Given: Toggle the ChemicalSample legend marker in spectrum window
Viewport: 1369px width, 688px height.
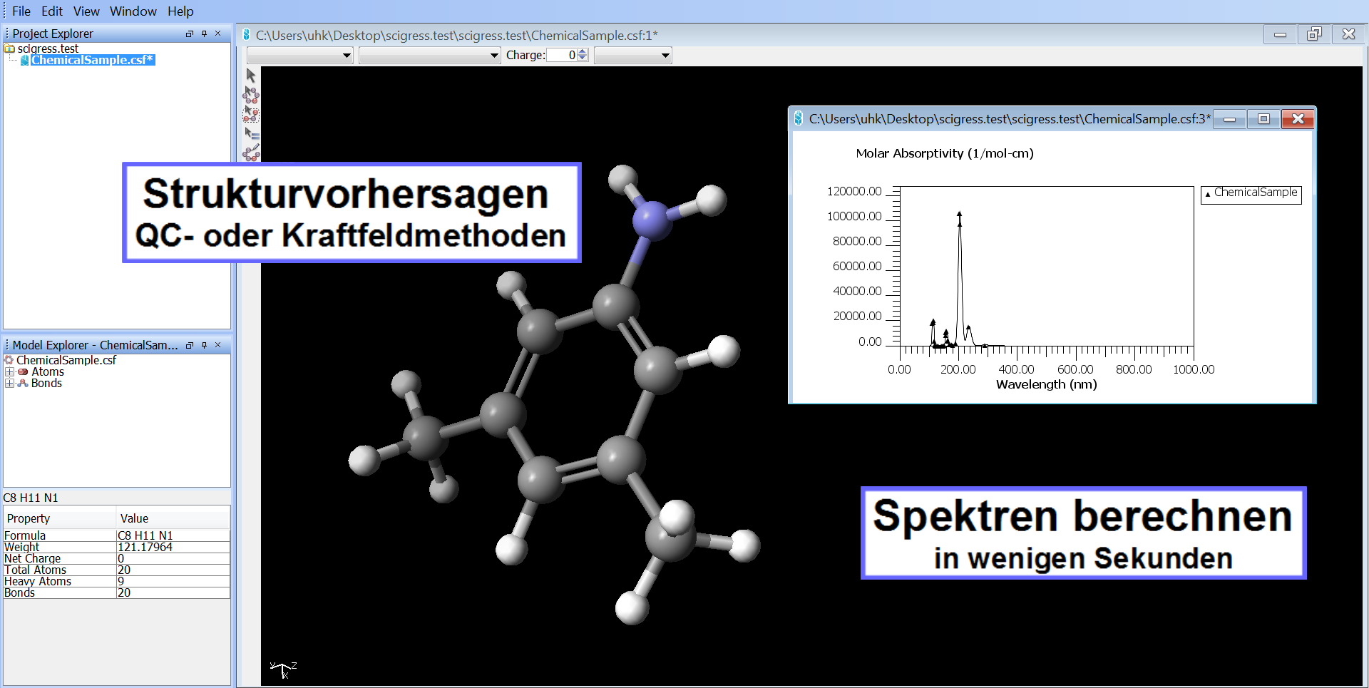Looking at the screenshot, I should (x=1206, y=192).
